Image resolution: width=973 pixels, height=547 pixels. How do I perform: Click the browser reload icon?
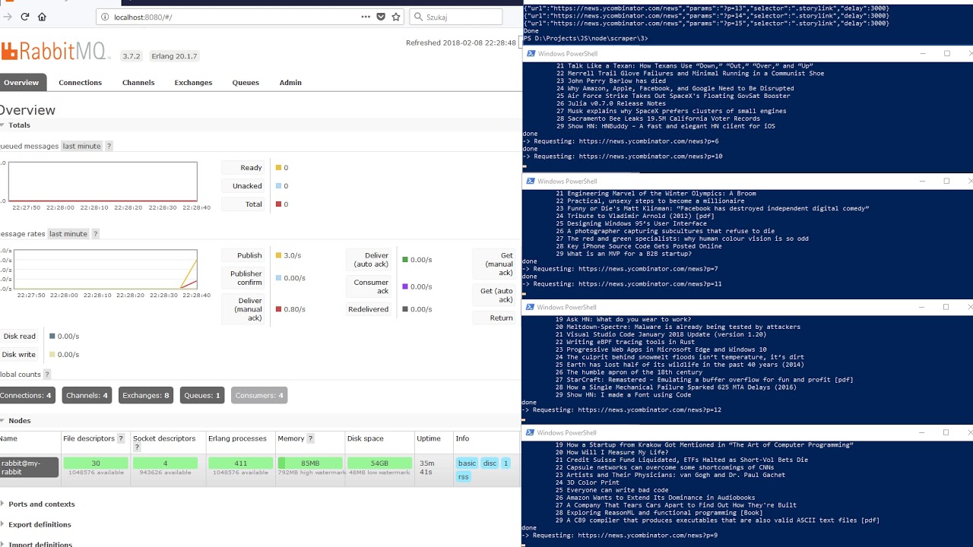pyautogui.click(x=25, y=17)
